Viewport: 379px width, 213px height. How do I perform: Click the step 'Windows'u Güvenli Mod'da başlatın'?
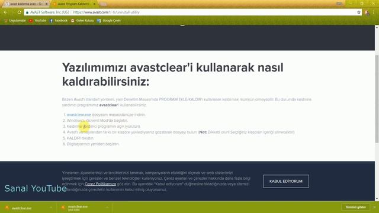tap(97, 121)
